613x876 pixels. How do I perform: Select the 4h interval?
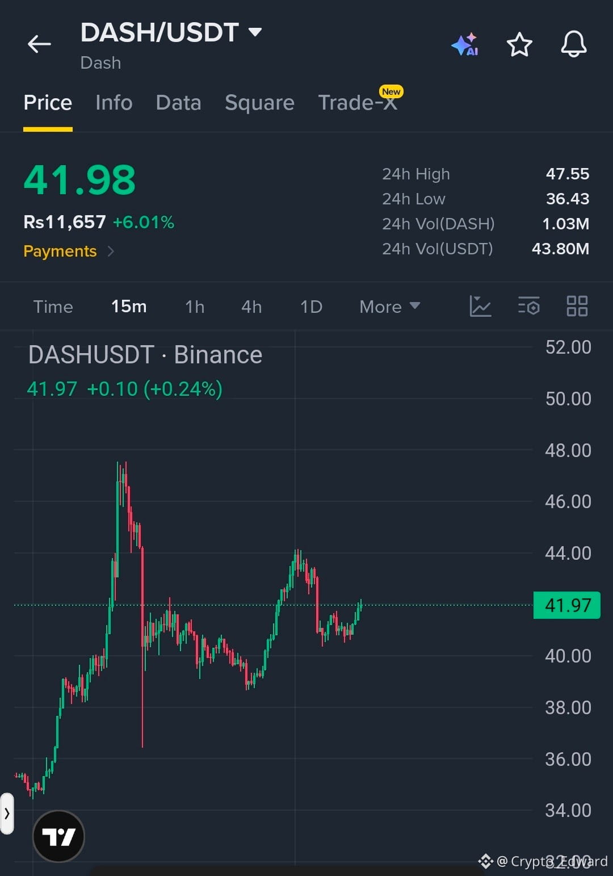pyautogui.click(x=251, y=307)
